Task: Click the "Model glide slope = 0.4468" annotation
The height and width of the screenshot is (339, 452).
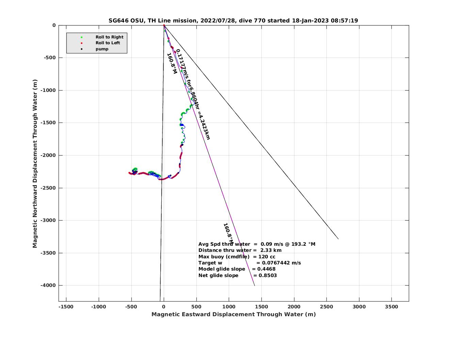Action: click(x=237, y=269)
